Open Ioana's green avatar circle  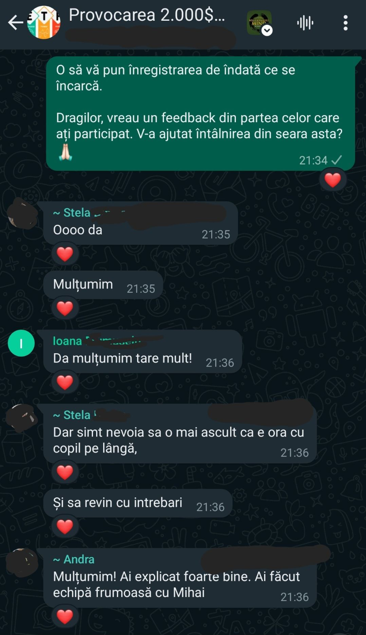21,343
